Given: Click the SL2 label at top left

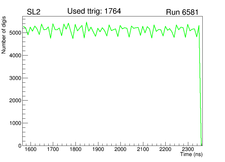Looking at the screenshot, I should click(34, 12).
